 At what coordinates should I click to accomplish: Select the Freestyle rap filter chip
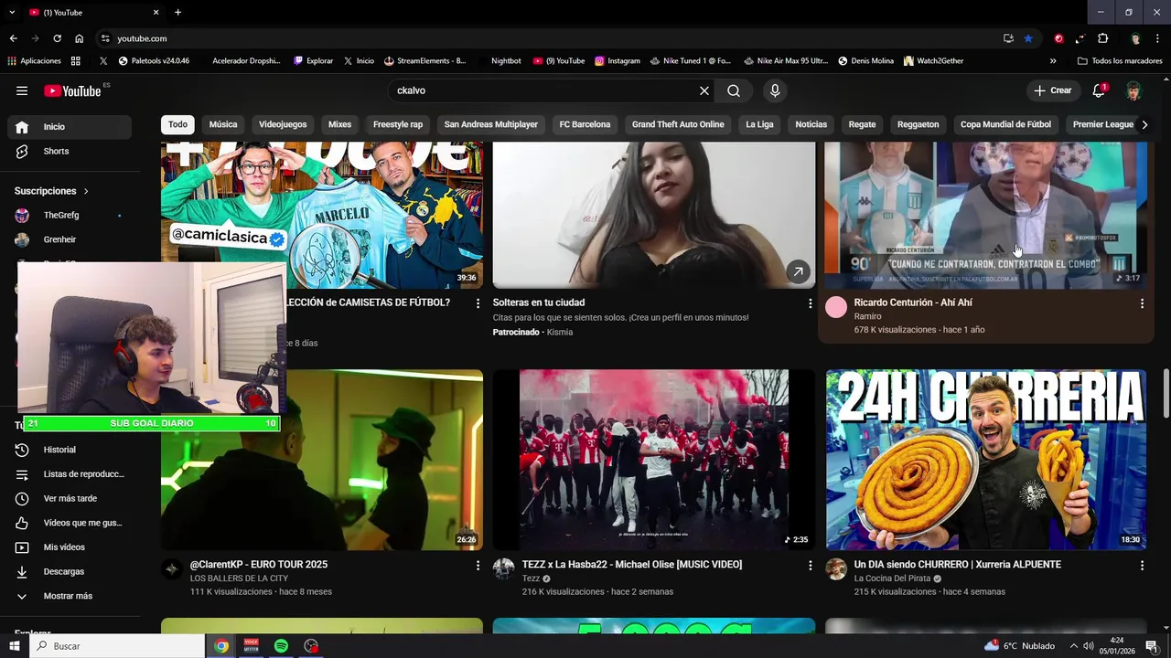pyautogui.click(x=398, y=124)
